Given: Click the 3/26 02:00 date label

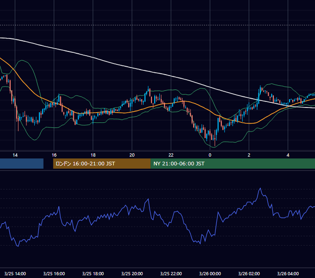Looking at the screenshot, I should point(249,273).
